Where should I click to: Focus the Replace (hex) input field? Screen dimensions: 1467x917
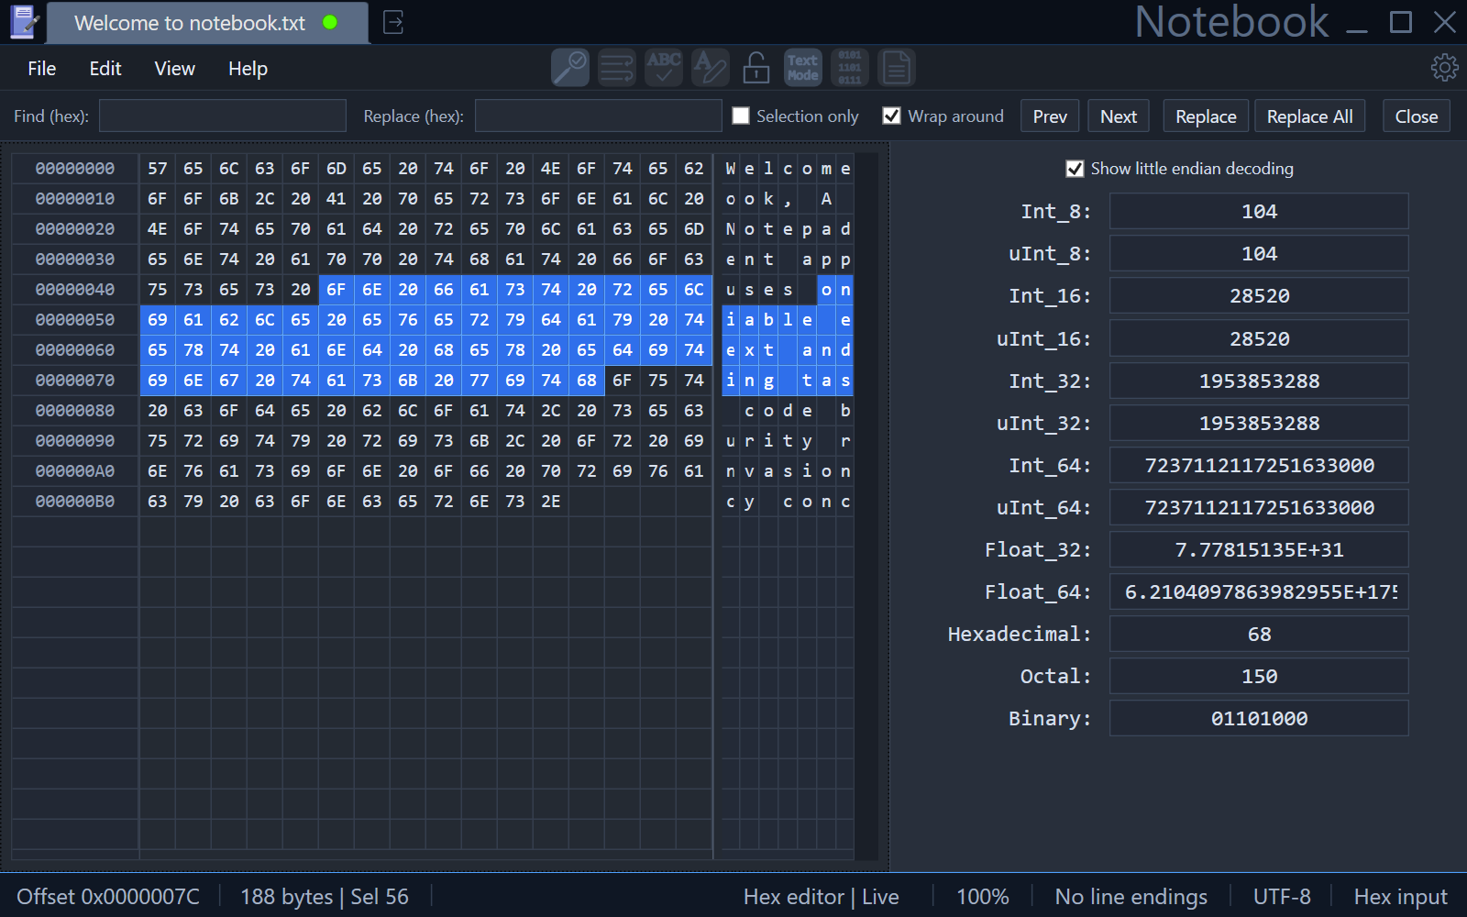point(598,116)
